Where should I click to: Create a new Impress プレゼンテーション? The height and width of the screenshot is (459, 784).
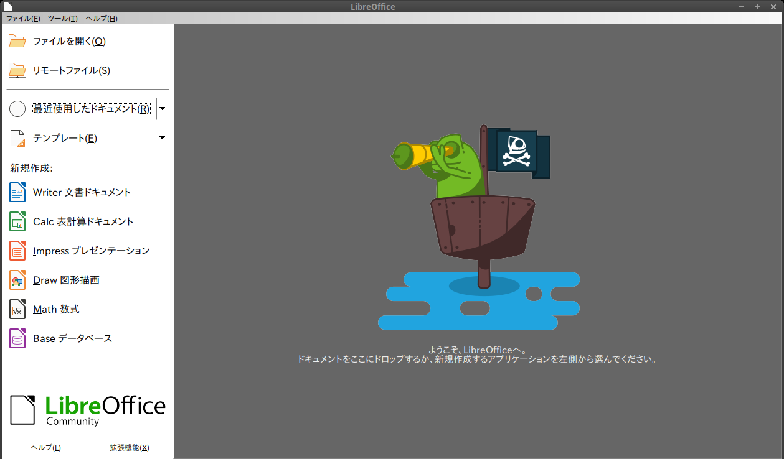click(91, 251)
